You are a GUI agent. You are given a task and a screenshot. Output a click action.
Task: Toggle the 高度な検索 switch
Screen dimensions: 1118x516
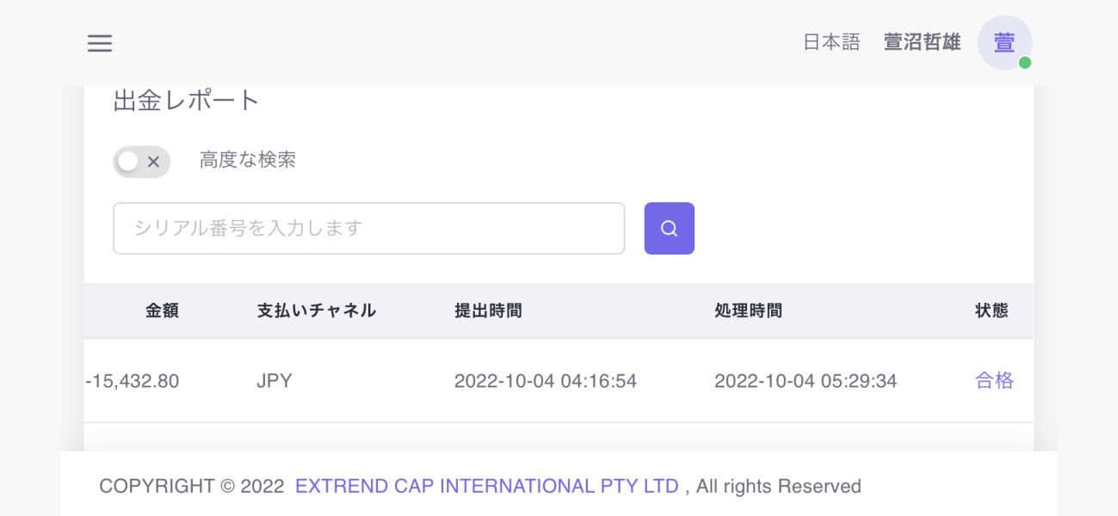(141, 161)
